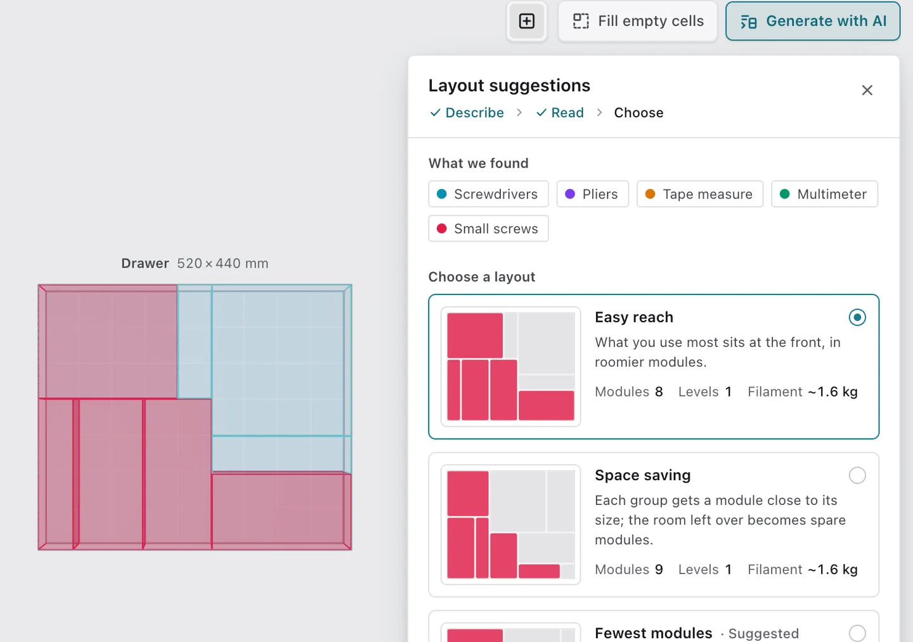
Task: Click the add module plus icon button
Action: (527, 21)
